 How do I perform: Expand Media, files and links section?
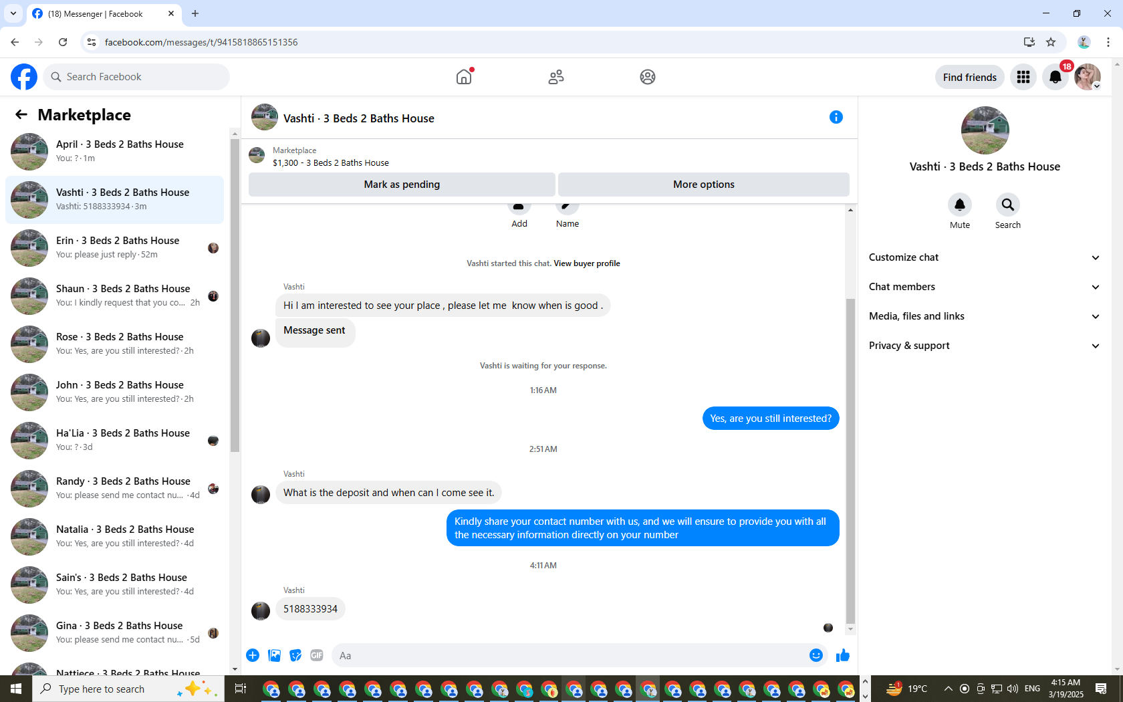[984, 316]
